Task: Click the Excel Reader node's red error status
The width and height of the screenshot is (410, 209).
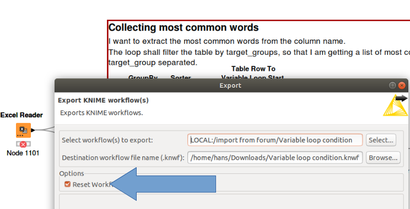Action: click(23, 144)
